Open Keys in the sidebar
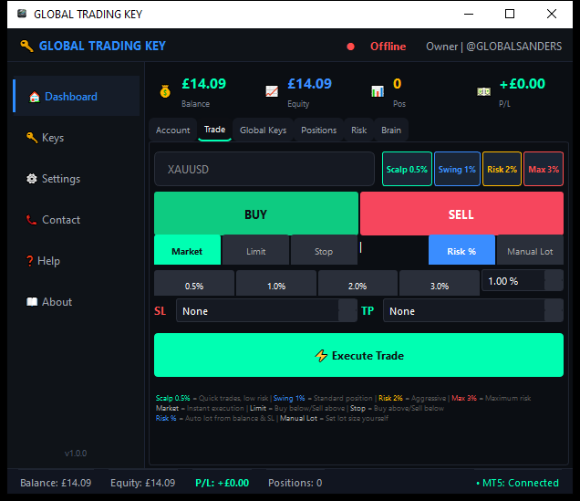580x501 pixels. (77, 138)
